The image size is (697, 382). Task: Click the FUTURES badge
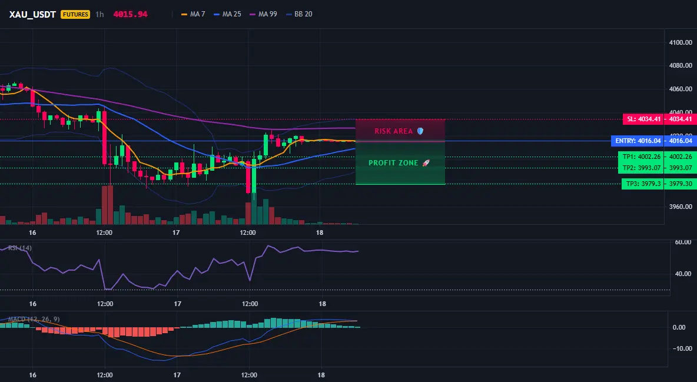point(75,14)
